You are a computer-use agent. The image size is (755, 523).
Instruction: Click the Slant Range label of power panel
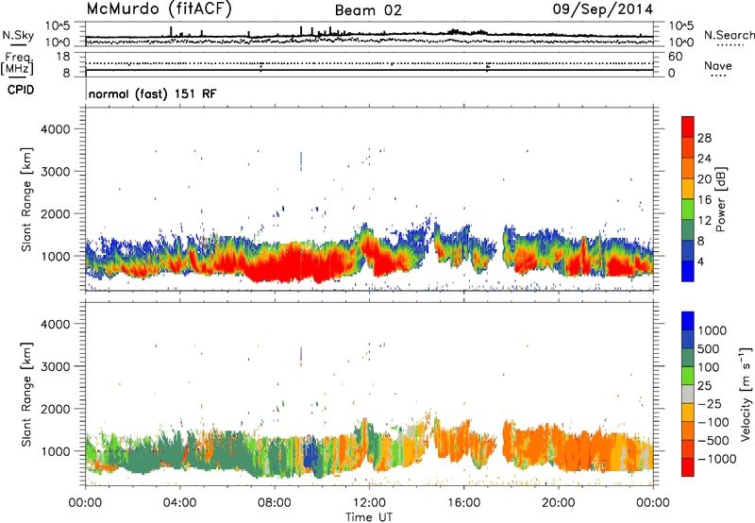coord(26,199)
